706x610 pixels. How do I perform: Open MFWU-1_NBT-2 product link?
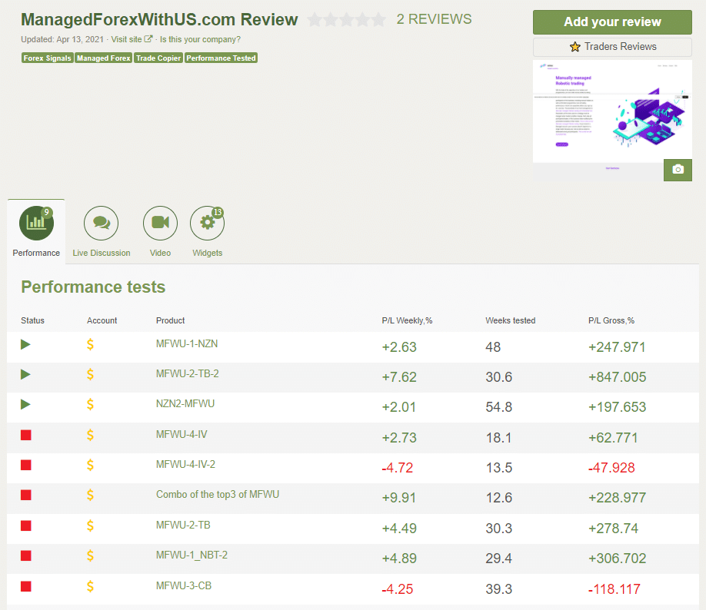point(191,555)
